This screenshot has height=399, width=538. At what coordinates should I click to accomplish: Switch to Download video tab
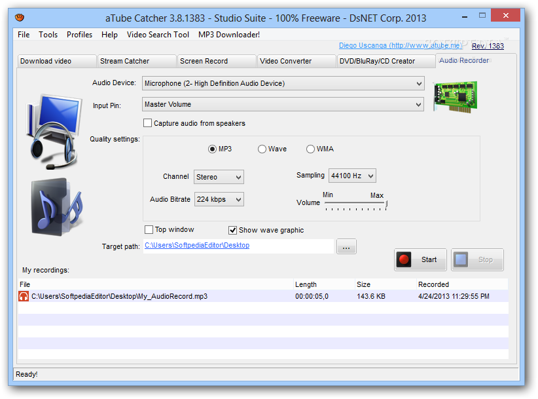tap(57, 61)
